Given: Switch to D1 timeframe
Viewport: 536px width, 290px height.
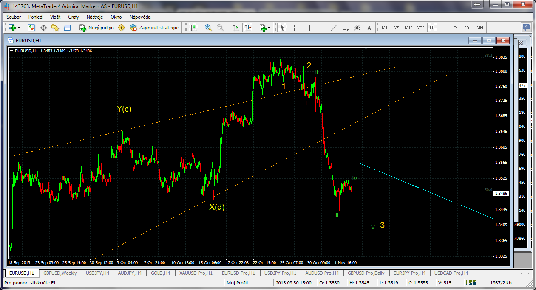Looking at the screenshot, I should [456, 28].
